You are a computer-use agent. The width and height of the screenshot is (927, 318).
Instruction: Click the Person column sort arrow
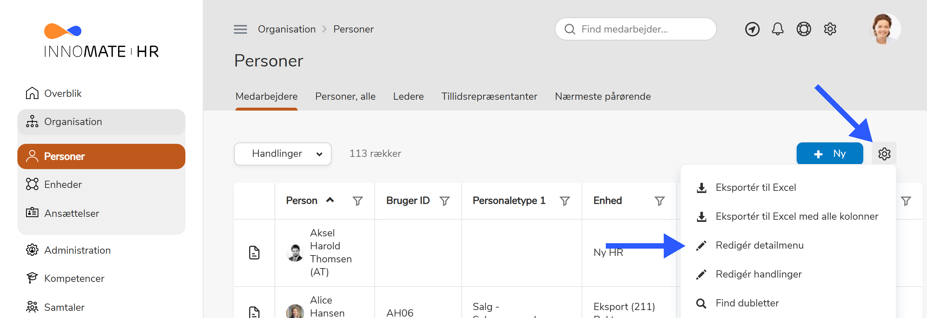click(x=330, y=200)
